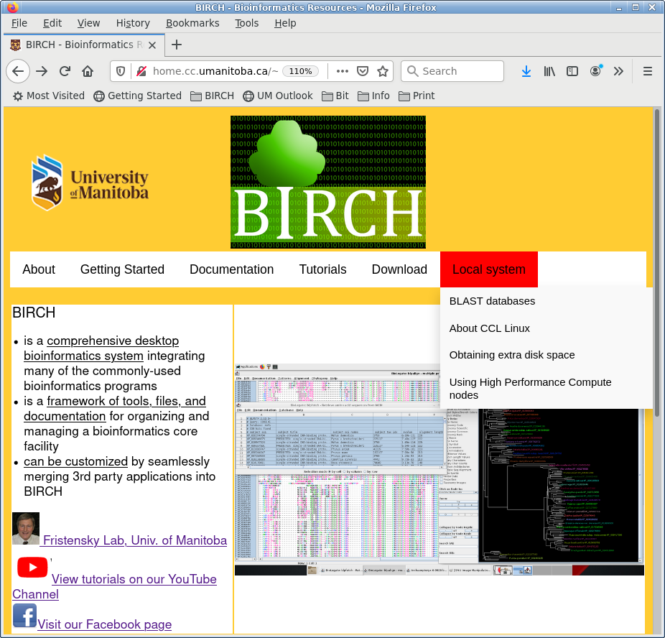Go back with the browser back arrow
Image resolution: width=665 pixels, height=638 pixels.
tap(18, 71)
